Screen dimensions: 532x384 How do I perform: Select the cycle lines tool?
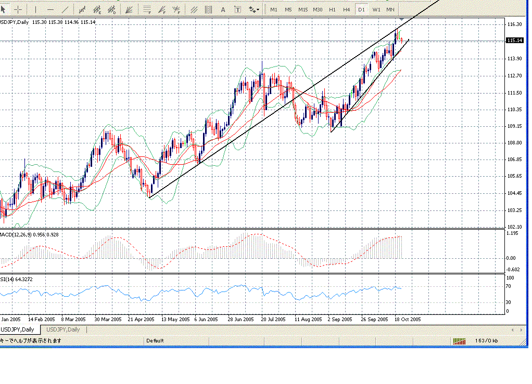coord(208,9)
